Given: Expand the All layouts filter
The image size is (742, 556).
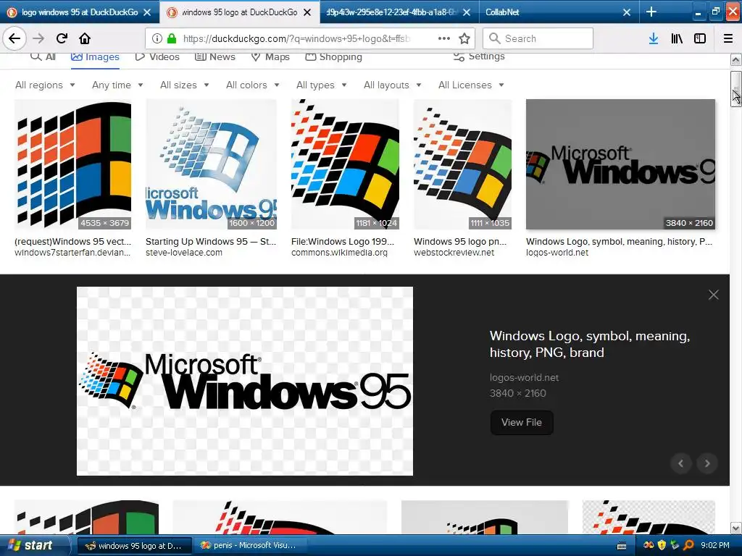Looking at the screenshot, I should tap(392, 85).
